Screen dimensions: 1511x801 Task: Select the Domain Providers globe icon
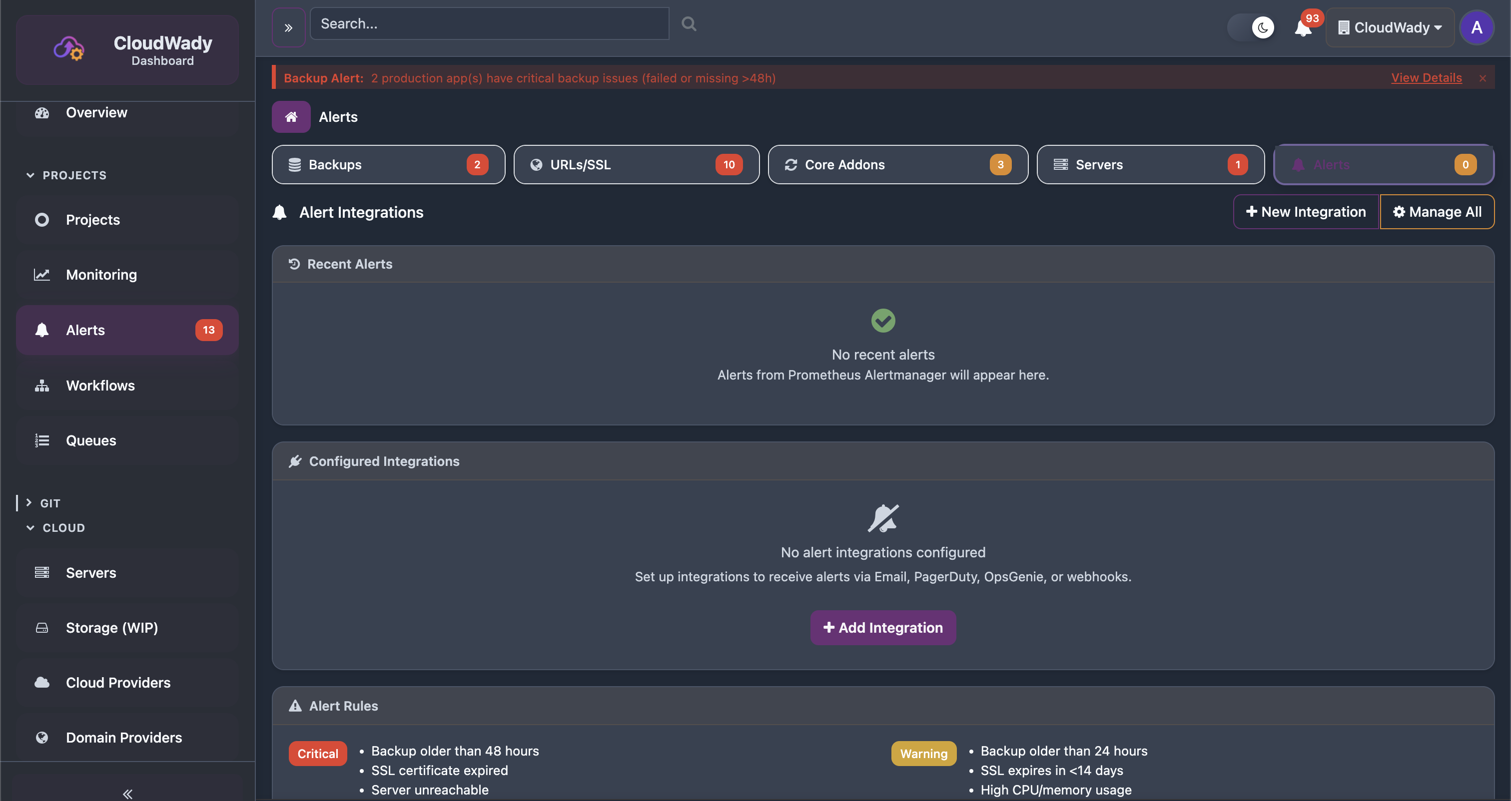pyautogui.click(x=41, y=737)
